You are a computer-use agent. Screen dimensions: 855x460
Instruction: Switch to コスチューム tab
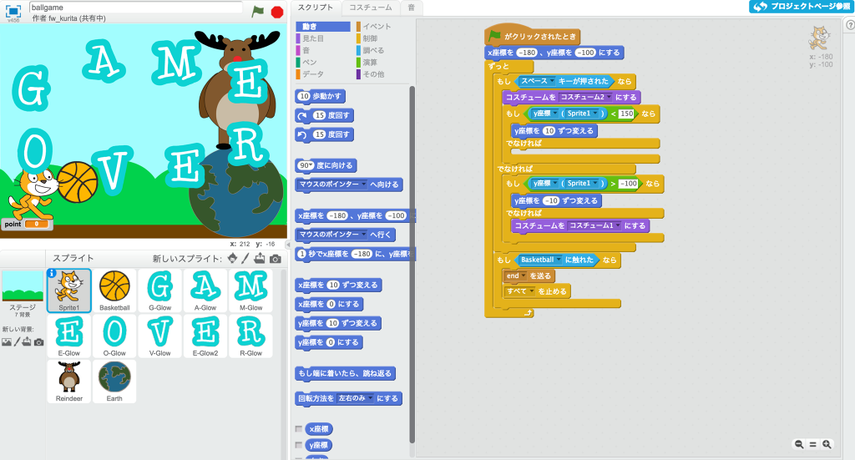pos(371,8)
